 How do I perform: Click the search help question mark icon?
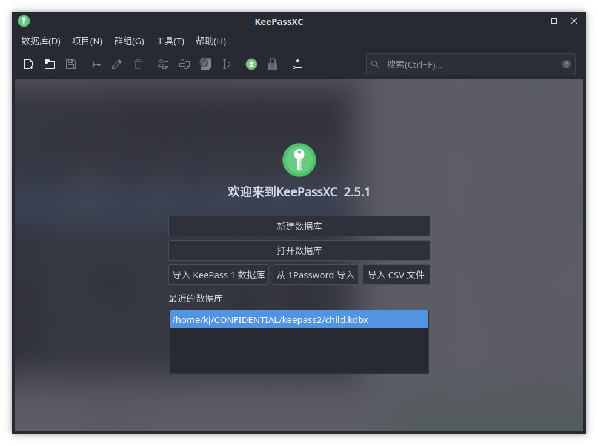566,64
